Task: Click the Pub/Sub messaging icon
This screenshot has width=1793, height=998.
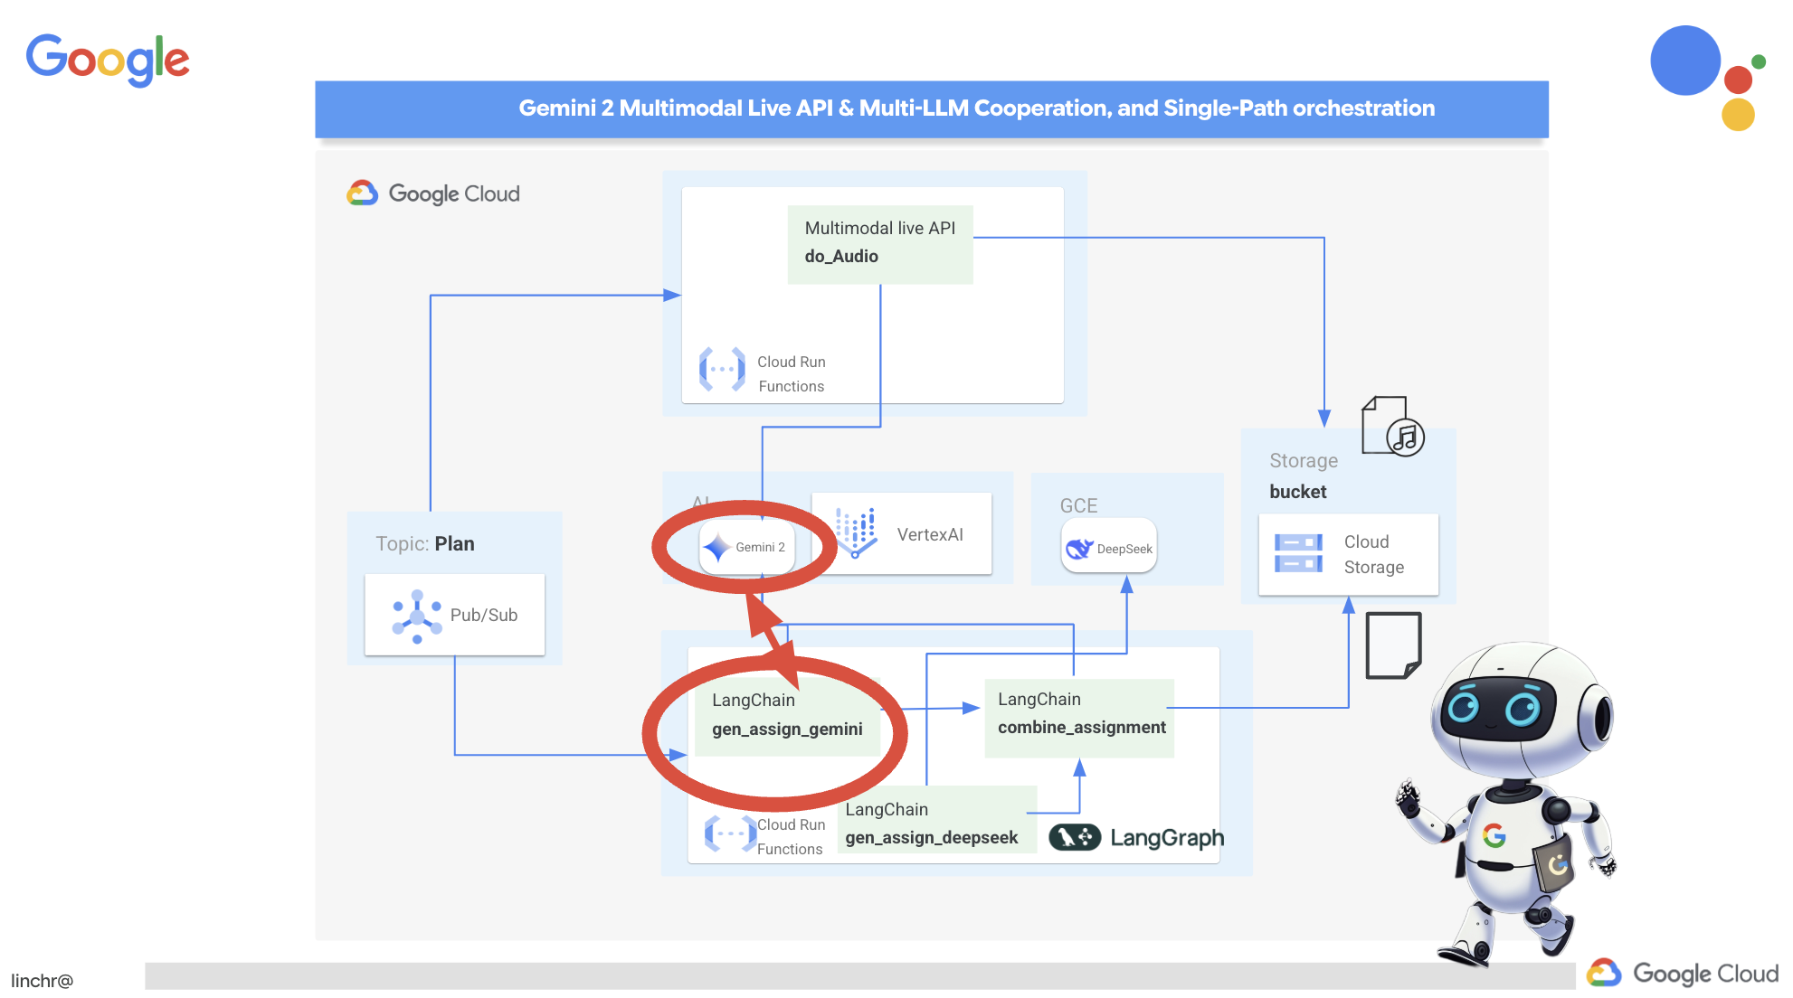Action: click(418, 613)
